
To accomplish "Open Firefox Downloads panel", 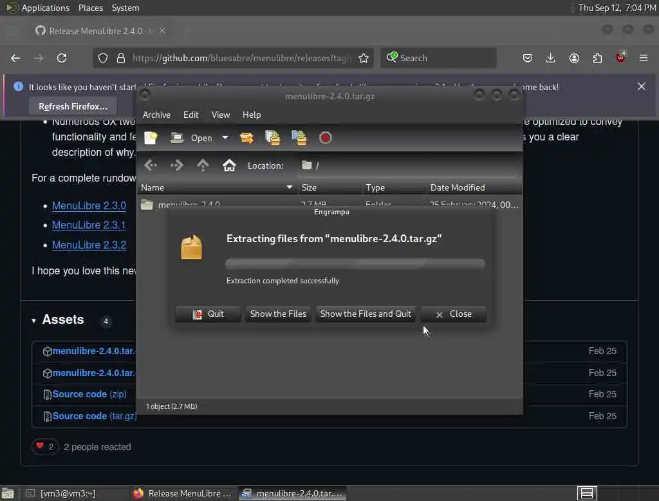I will (551, 58).
